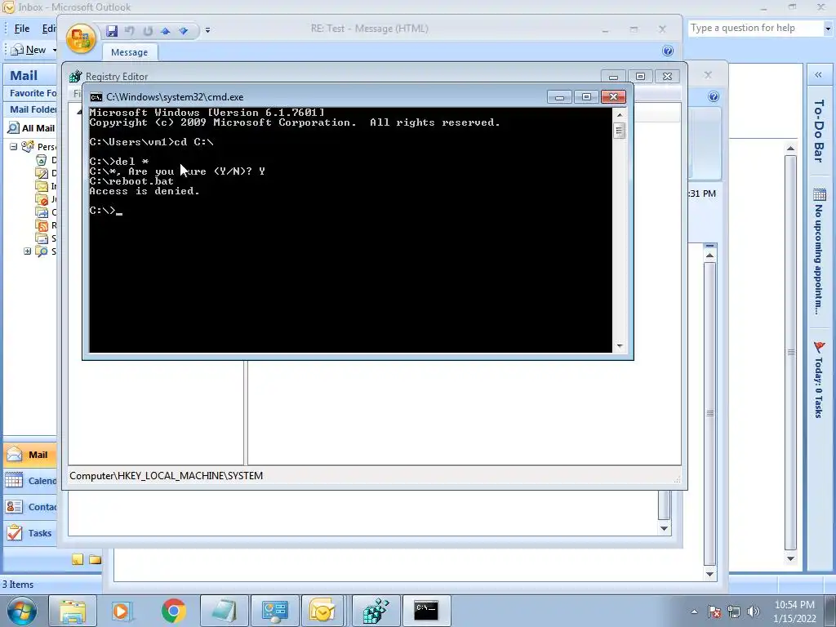The width and height of the screenshot is (836, 627).
Task: Open the New button dropdown arrow
Action: coord(55,50)
